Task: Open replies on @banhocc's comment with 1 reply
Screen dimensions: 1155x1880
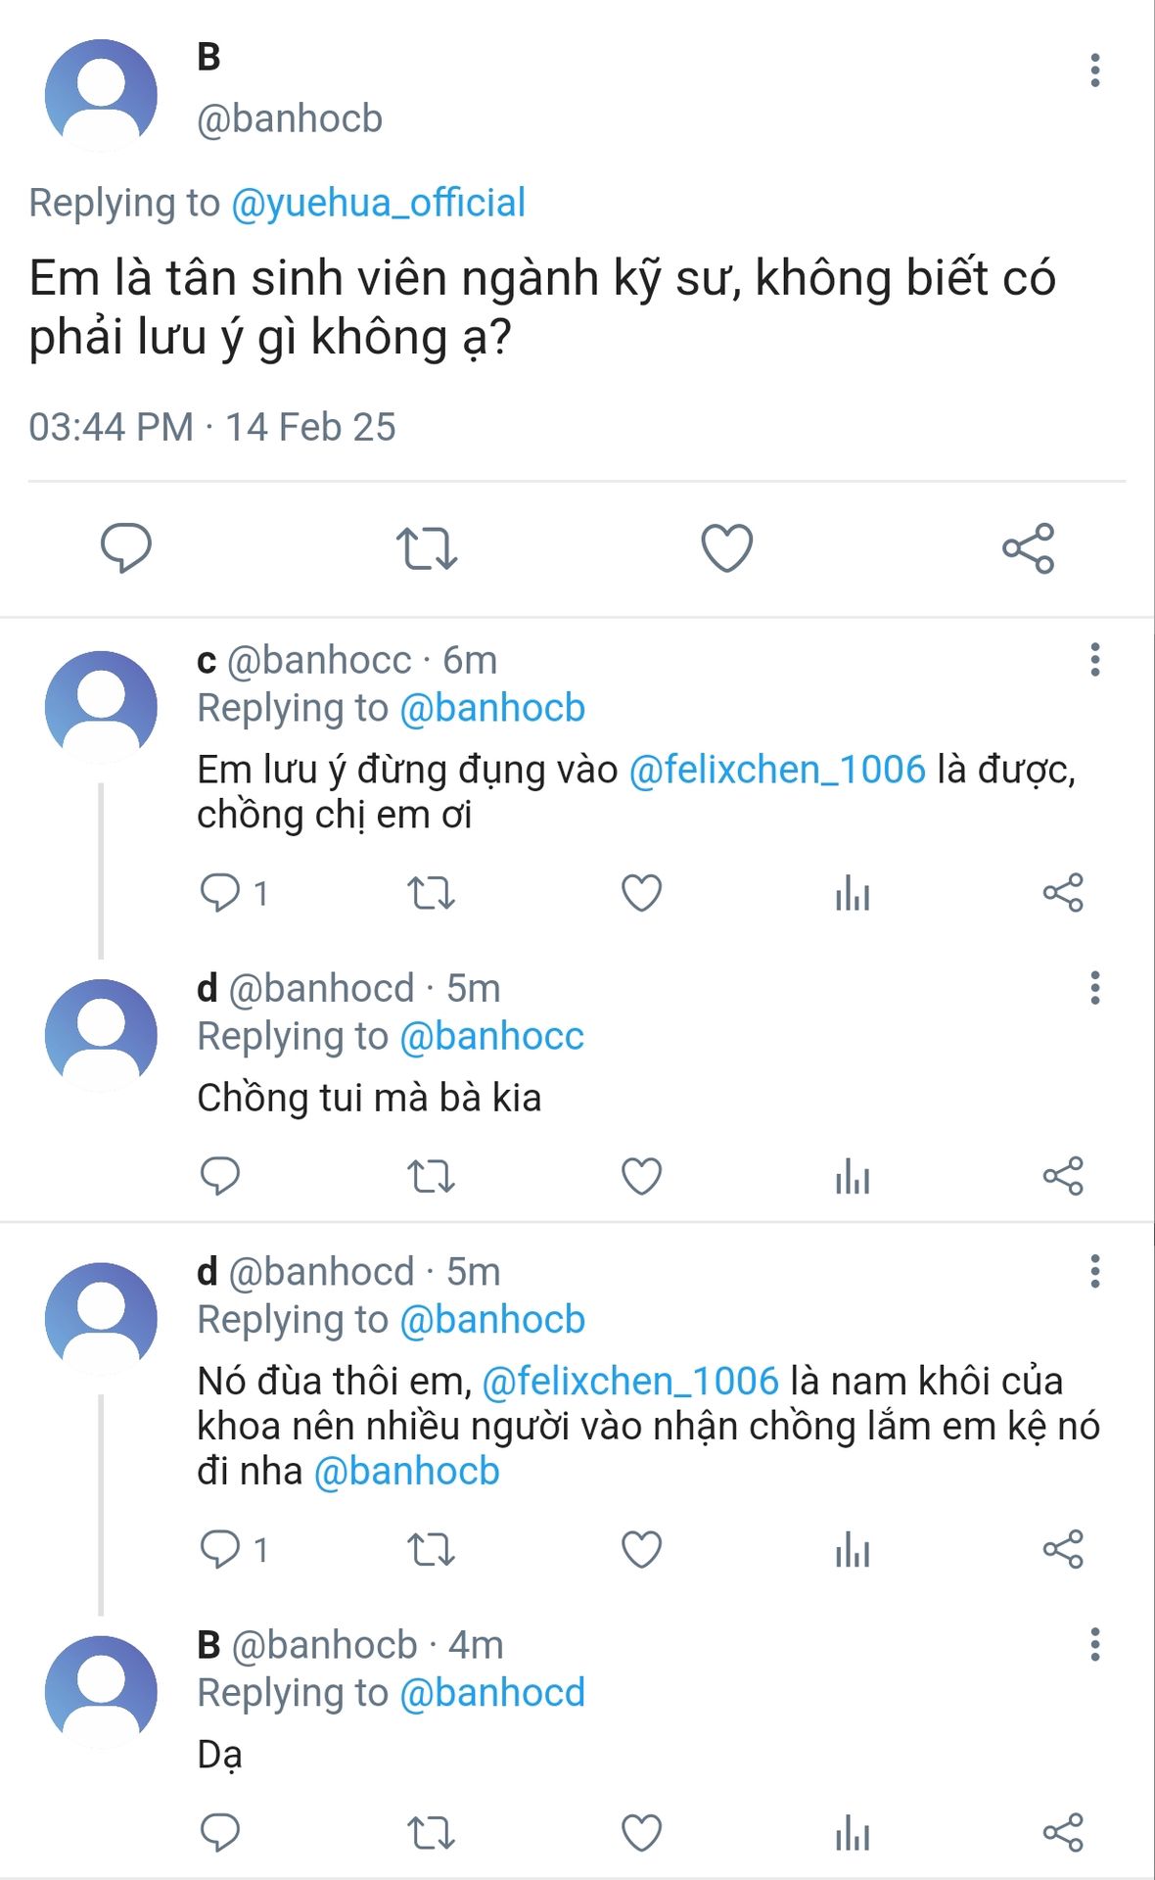Action: (x=234, y=893)
